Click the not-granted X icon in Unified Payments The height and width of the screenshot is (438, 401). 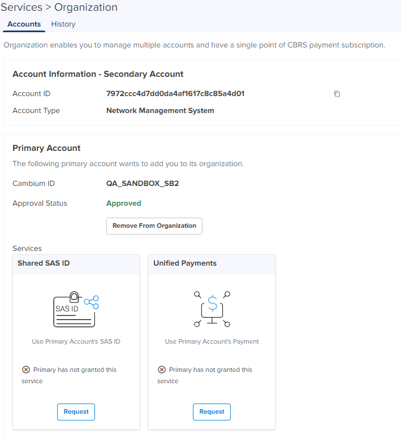(162, 370)
